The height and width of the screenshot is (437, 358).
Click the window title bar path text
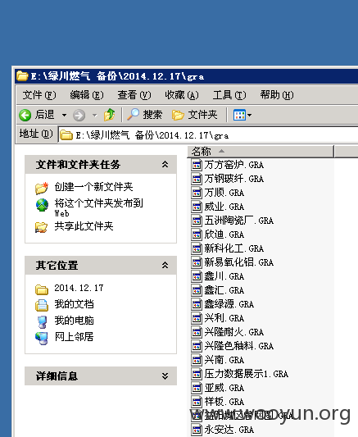[x=117, y=76]
